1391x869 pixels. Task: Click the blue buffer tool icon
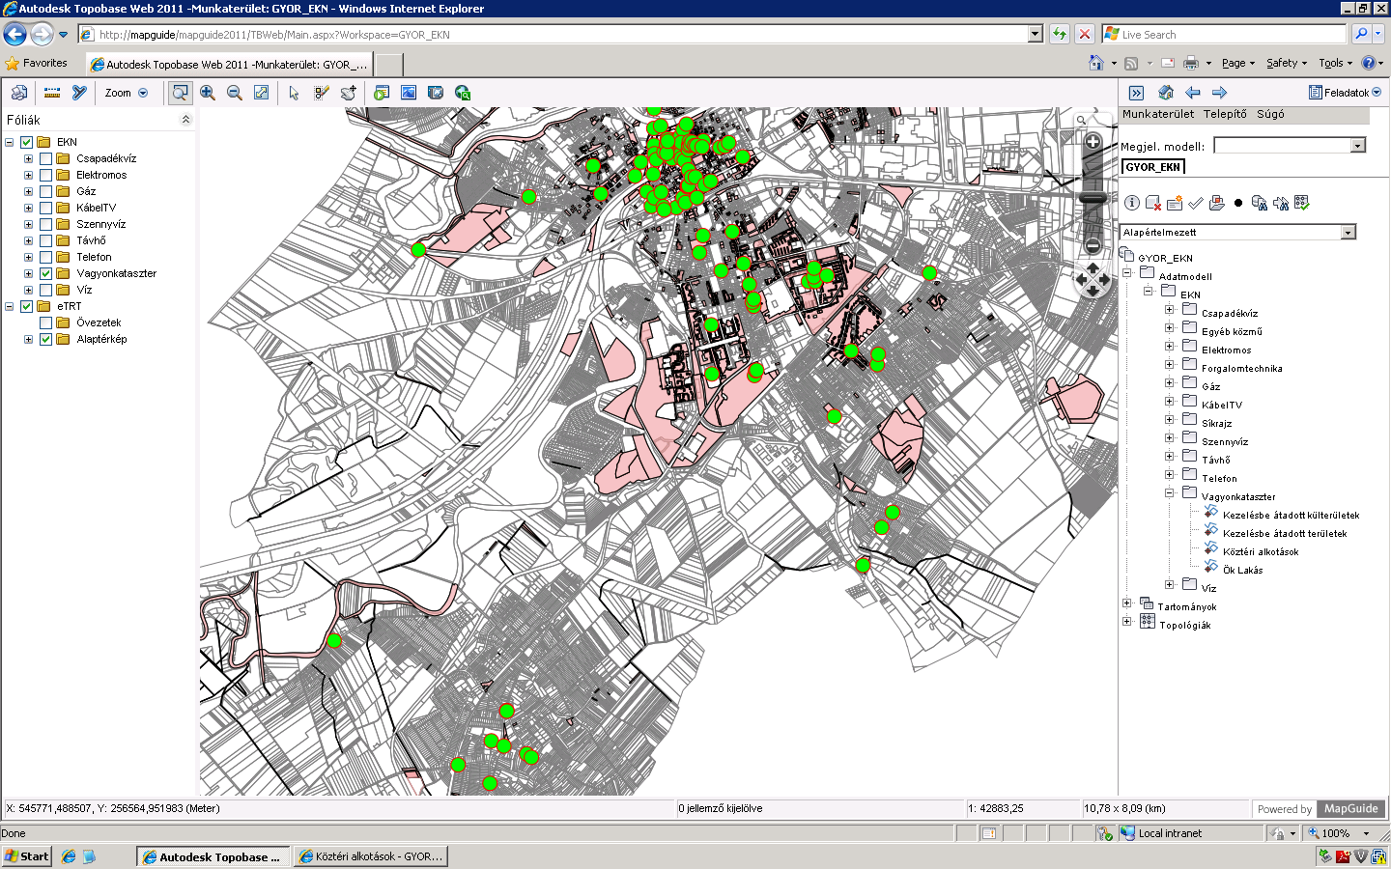79,93
